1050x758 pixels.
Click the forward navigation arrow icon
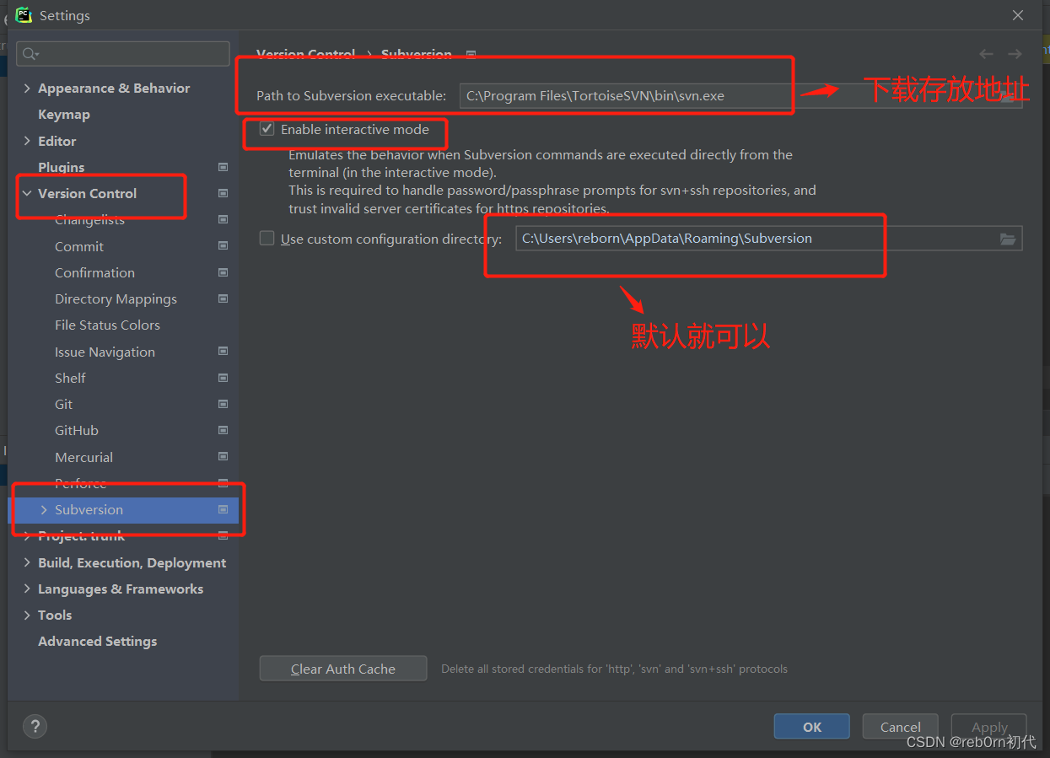[x=1015, y=54]
